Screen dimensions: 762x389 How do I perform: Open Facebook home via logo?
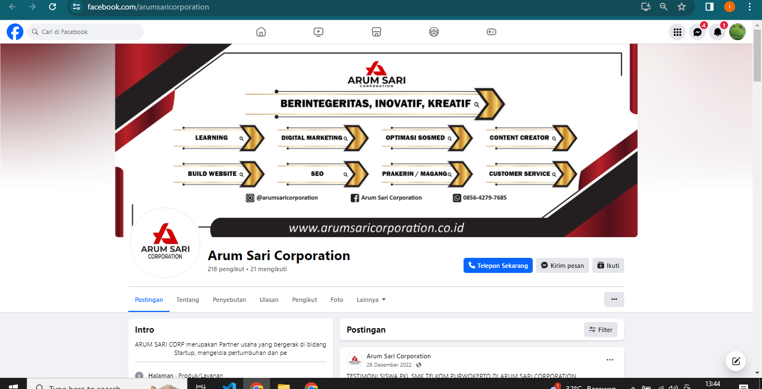coord(15,32)
